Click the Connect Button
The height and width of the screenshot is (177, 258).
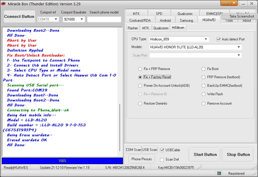coord(19,17)
